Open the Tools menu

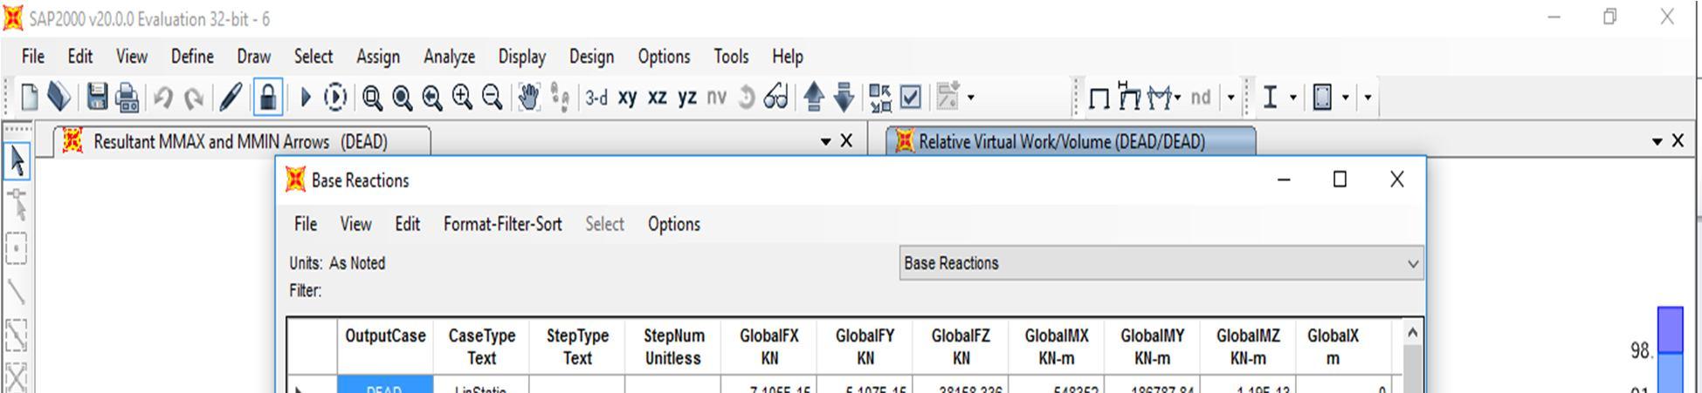731,57
